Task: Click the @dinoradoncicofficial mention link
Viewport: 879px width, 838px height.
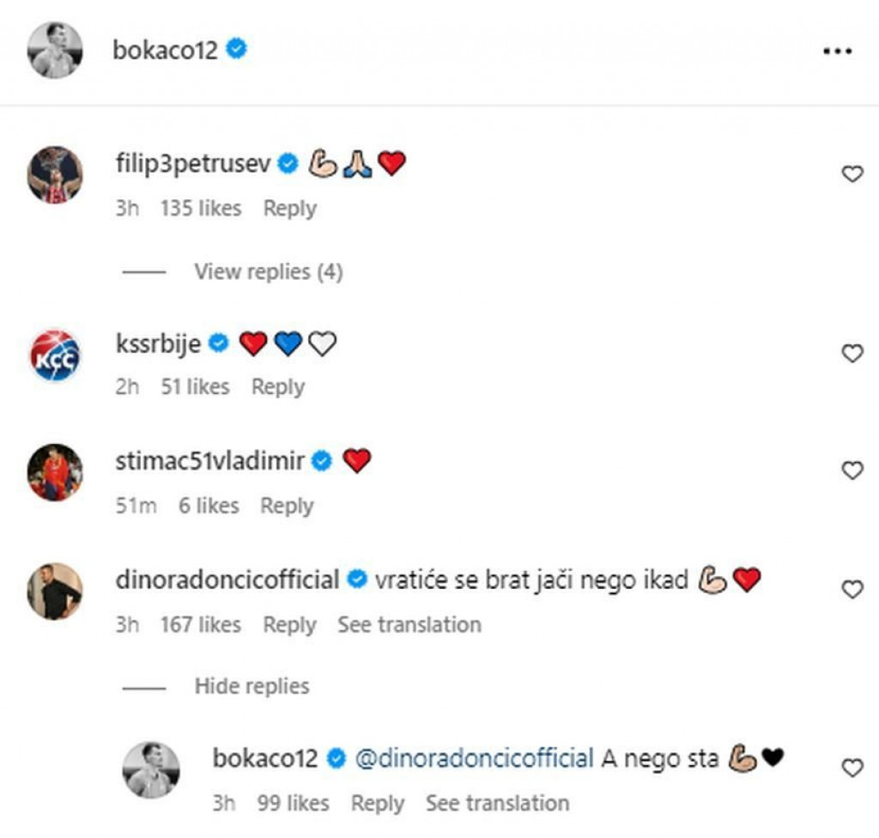Action: pyautogui.click(x=474, y=759)
